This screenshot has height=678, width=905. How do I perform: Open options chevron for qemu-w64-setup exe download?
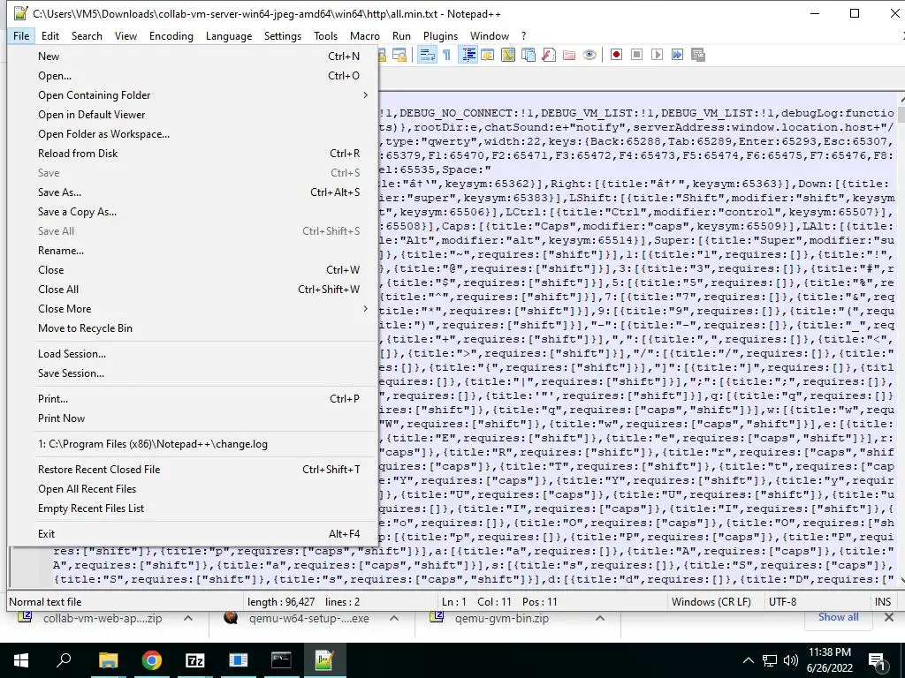[394, 618]
